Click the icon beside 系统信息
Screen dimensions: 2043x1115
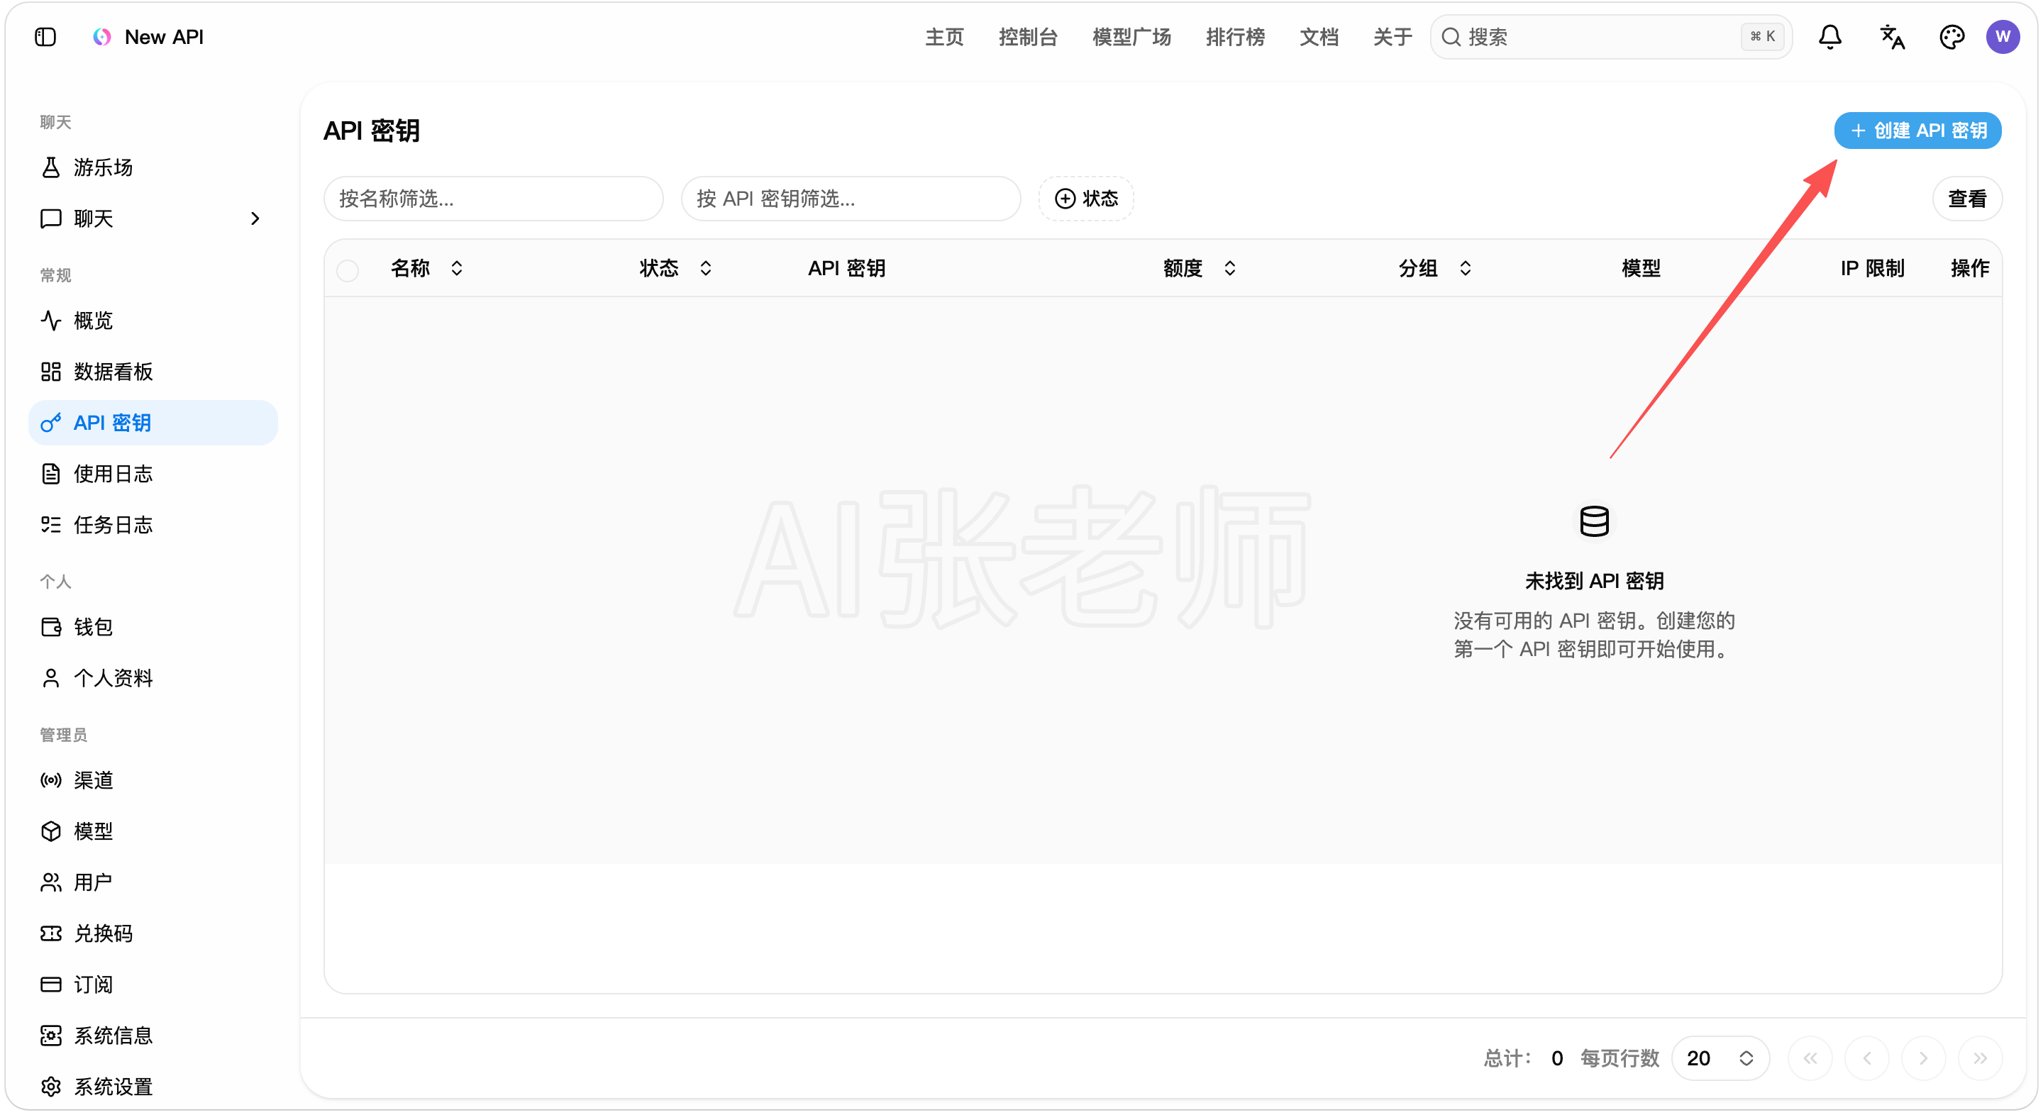51,1035
